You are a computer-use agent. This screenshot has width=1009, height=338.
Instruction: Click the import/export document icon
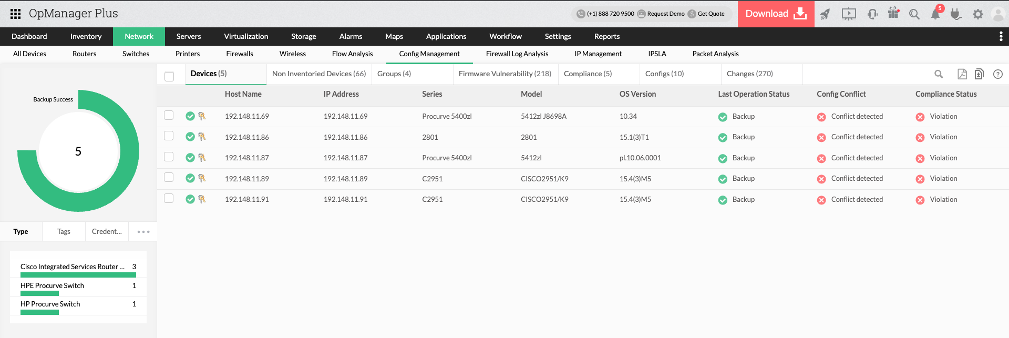(979, 74)
